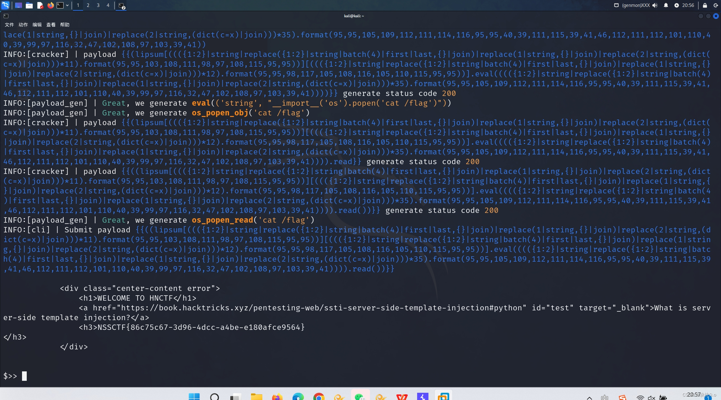Click the power manager lightning icon
Viewport: 721px width, 400px height.
(x=677, y=5)
